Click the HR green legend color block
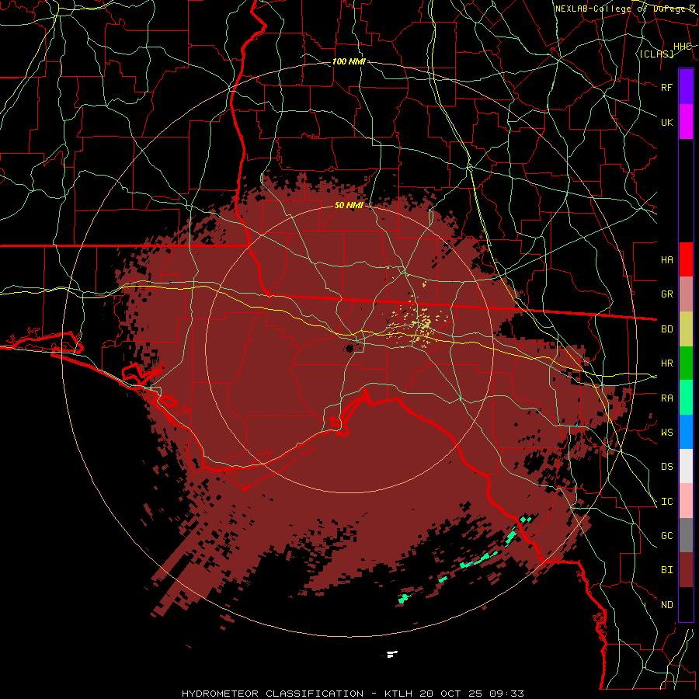The height and width of the screenshot is (699, 699). pyautogui.click(x=686, y=363)
